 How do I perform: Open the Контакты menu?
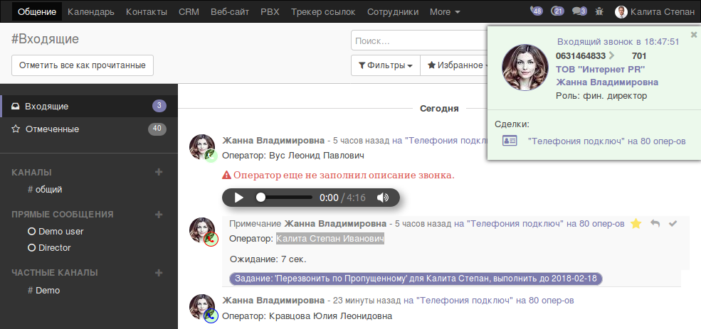click(x=147, y=11)
